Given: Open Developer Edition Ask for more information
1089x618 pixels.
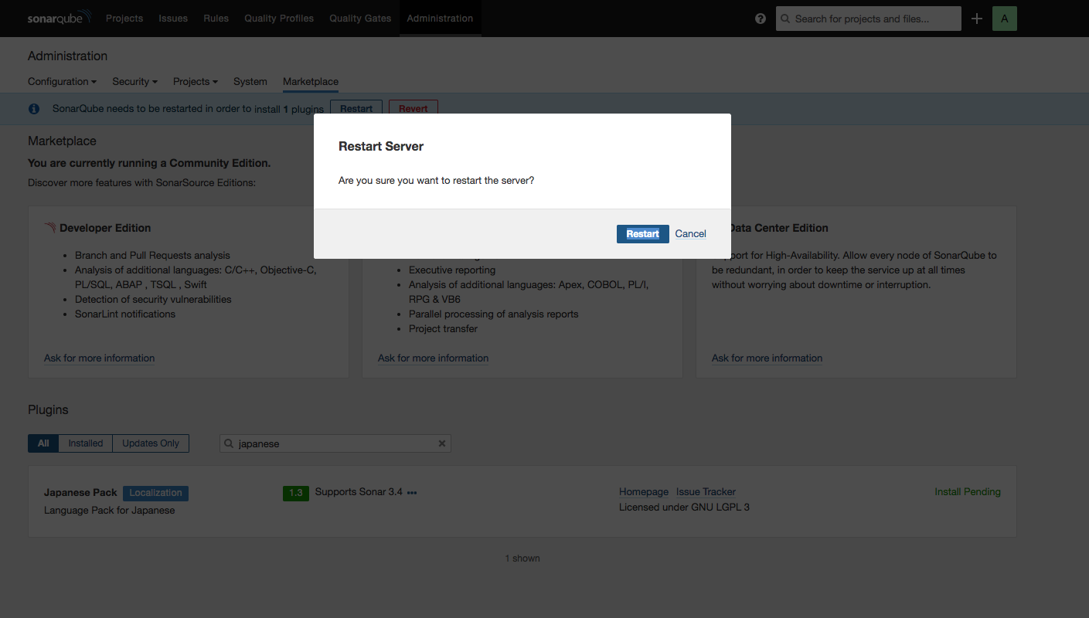Looking at the screenshot, I should pyautogui.click(x=99, y=358).
